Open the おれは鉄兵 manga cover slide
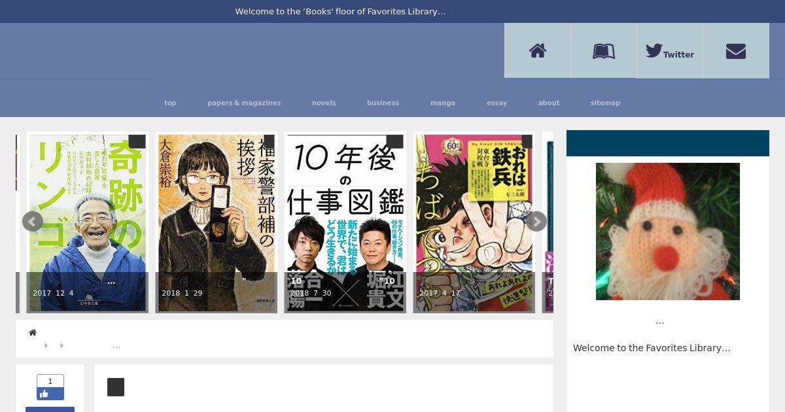Image resolution: width=785 pixels, height=412 pixels. (474, 222)
